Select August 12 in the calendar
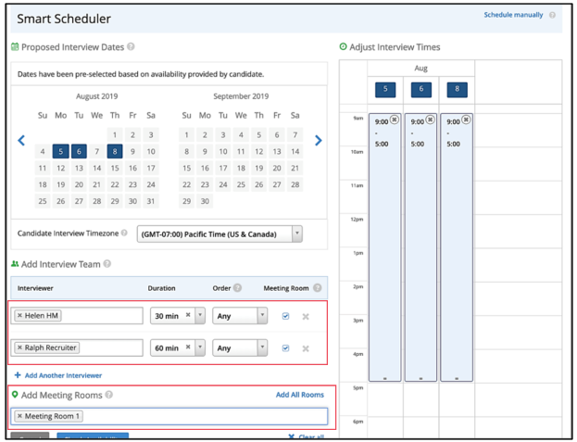The image size is (577, 442). (61, 168)
